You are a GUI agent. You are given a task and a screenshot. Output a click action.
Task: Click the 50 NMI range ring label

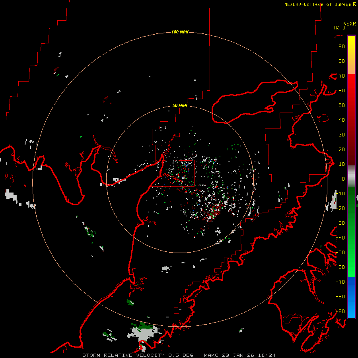[x=180, y=105]
